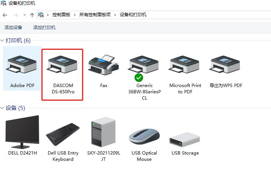
Task: Open chevron before 控制面板 breadcrumb
Action: pos(48,15)
